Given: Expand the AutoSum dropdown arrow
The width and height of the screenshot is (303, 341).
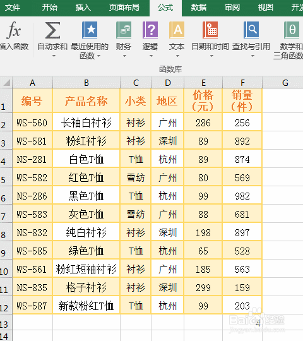Looking at the screenshot, I should tap(54, 56).
